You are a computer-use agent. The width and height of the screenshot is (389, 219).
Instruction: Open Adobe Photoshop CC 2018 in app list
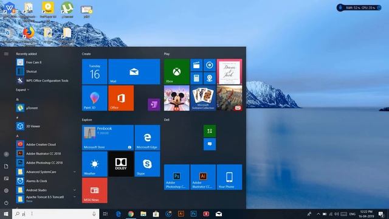(x=46, y=162)
